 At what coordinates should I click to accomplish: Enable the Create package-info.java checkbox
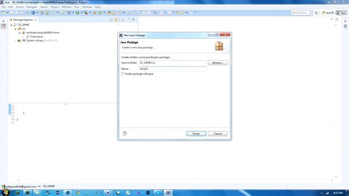click(x=123, y=74)
